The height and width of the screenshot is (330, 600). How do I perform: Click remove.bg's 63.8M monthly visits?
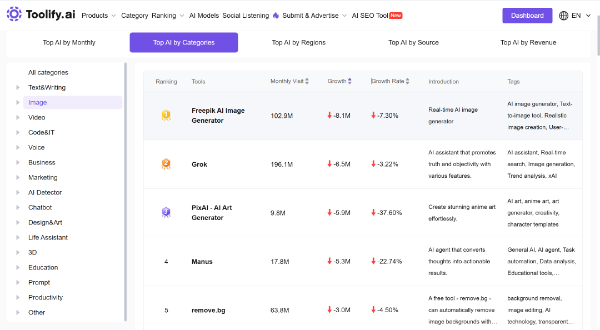coord(279,310)
